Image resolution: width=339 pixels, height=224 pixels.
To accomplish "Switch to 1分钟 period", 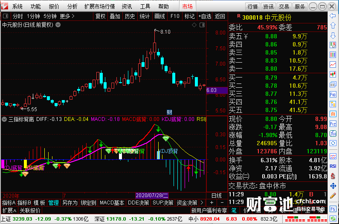I will [33, 16].
